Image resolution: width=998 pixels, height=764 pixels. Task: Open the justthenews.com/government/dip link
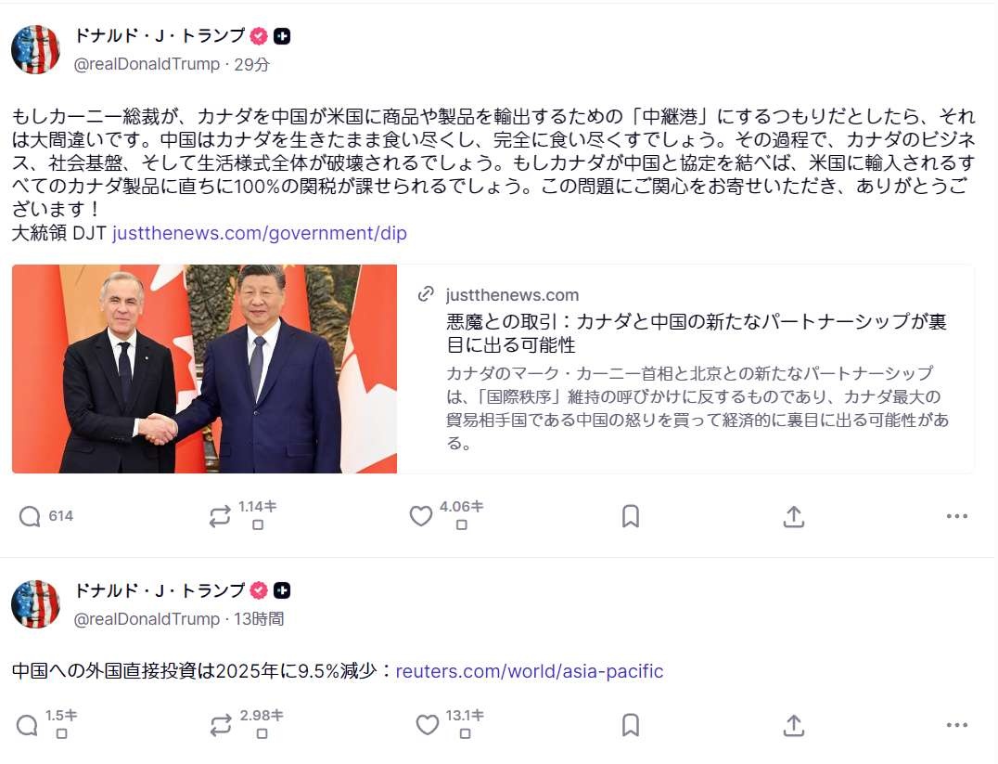click(260, 233)
